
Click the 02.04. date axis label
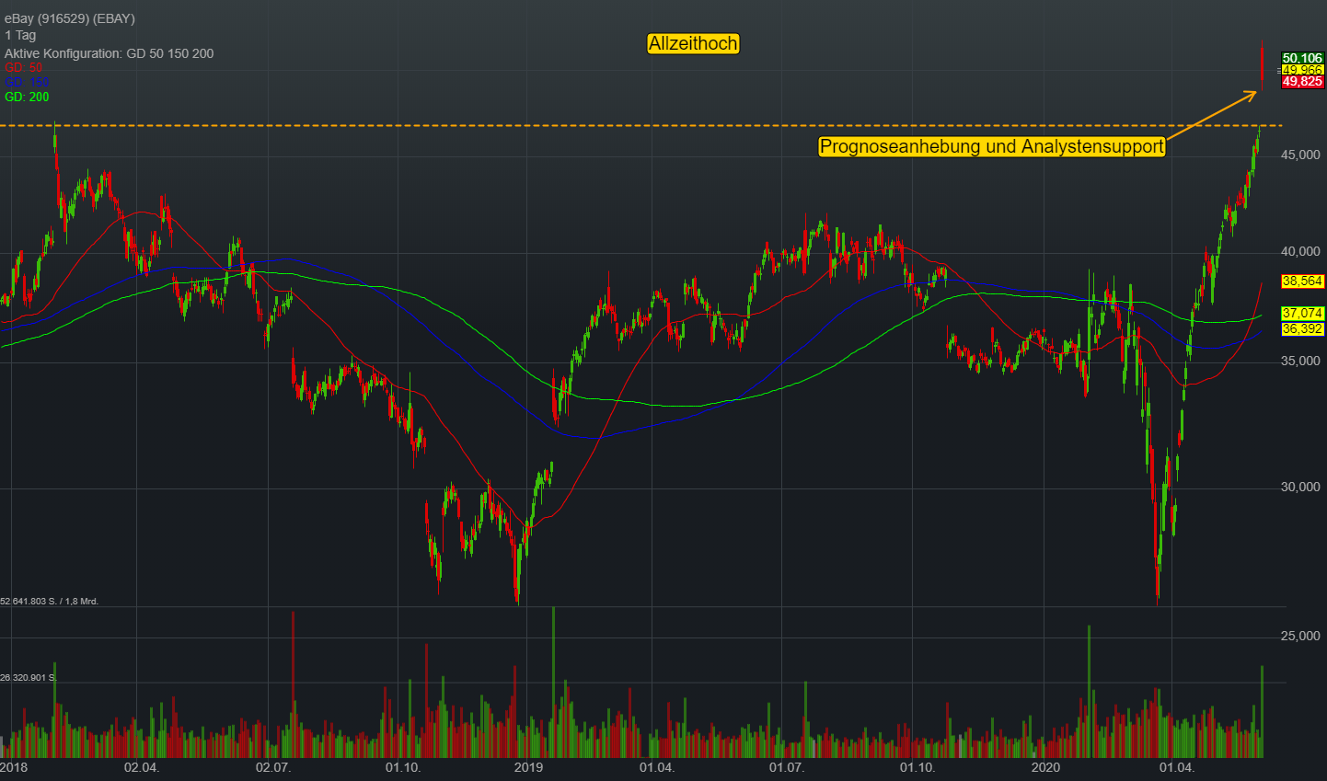pyautogui.click(x=142, y=767)
